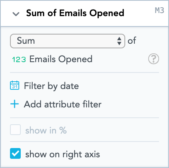The width and height of the screenshot is (169, 168).
Task: Collapse the Sum of Emails Opened section
Action: (16, 14)
